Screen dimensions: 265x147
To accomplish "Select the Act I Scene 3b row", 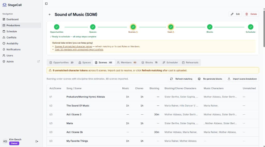I will coord(153,132).
